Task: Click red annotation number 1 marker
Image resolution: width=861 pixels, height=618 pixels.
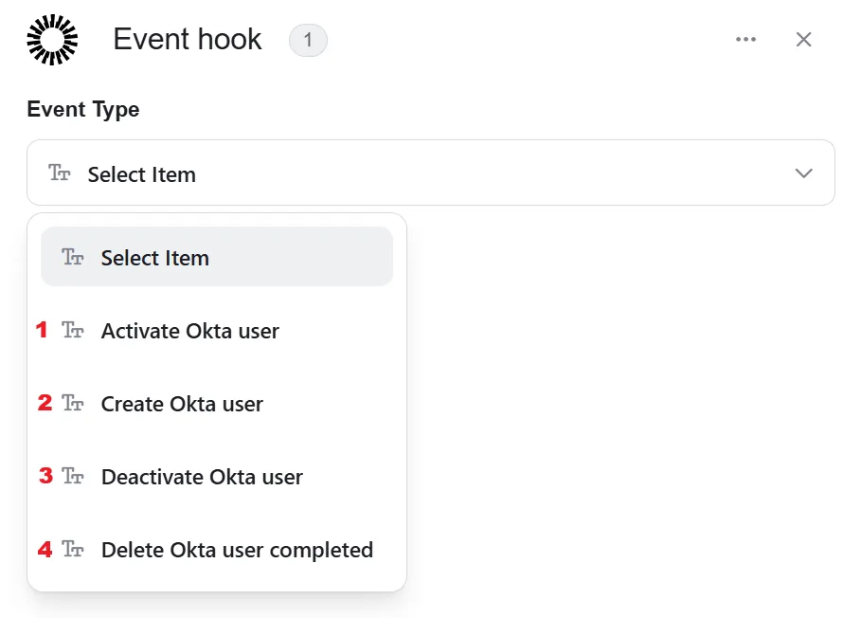Action: coord(42,330)
